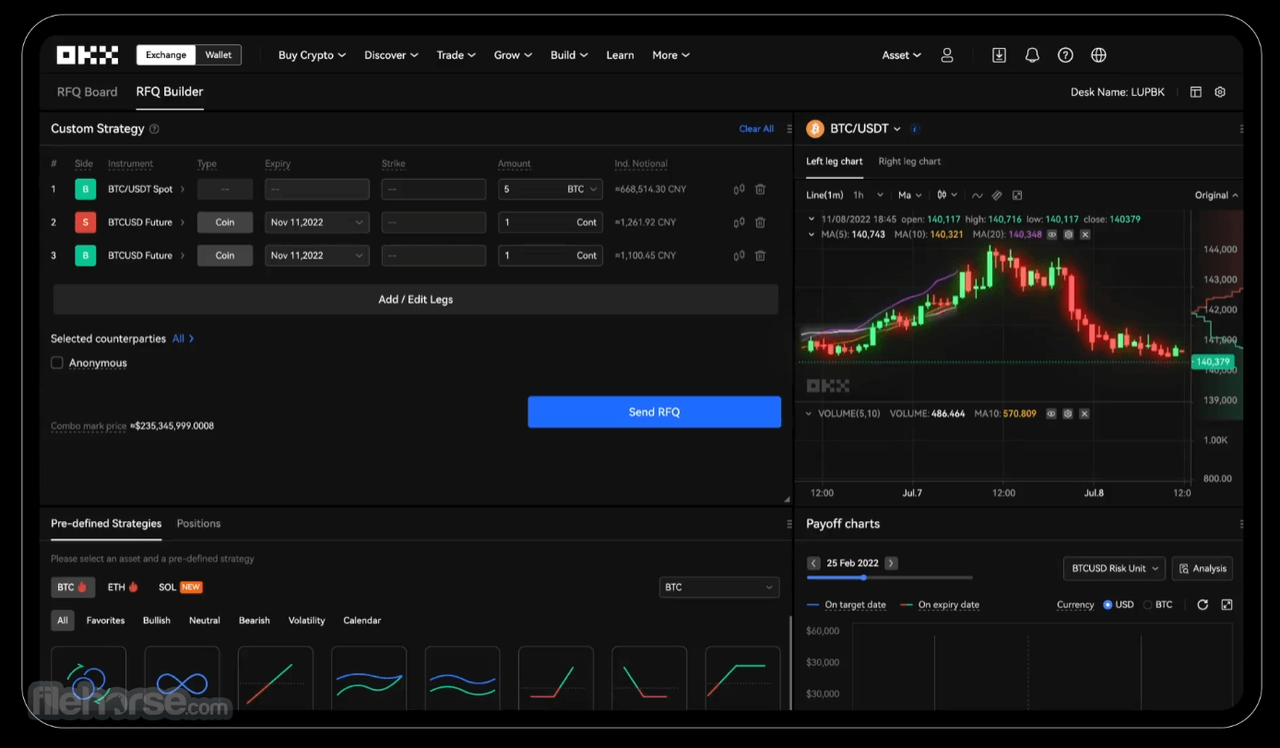
Task: Open leg 1 amount BTC unit dropdown
Action: coord(584,189)
